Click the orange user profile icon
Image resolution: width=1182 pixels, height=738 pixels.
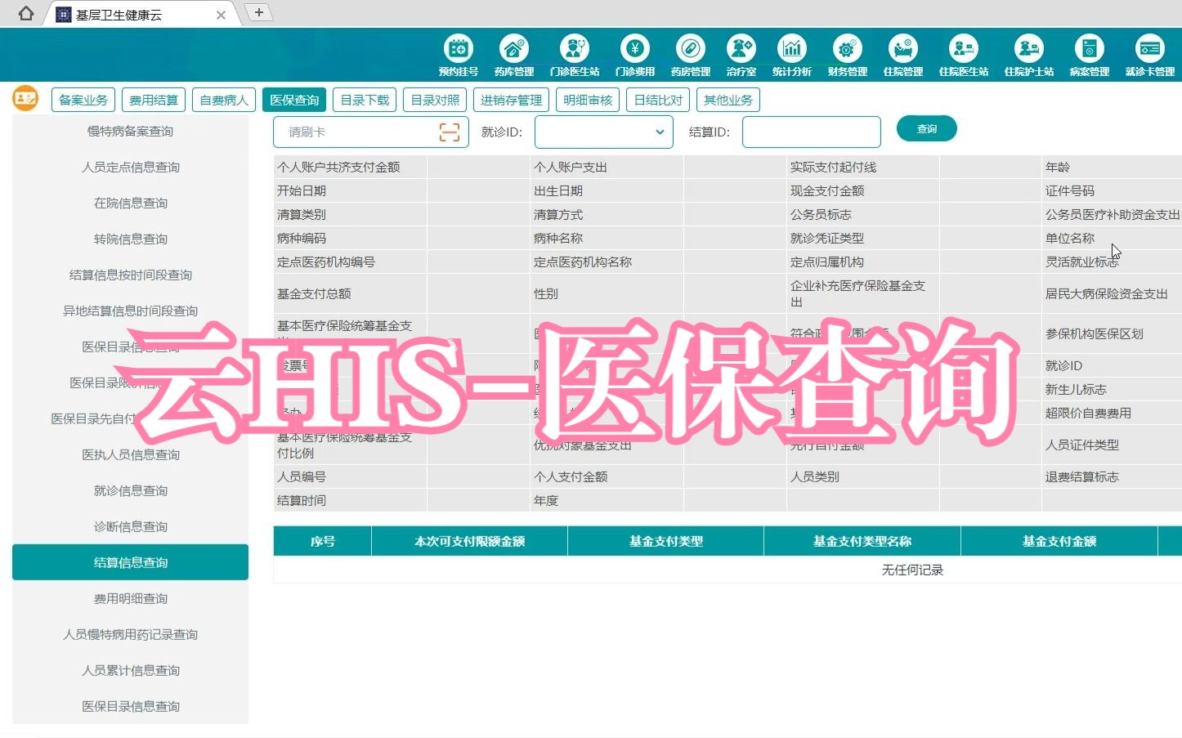click(x=25, y=99)
